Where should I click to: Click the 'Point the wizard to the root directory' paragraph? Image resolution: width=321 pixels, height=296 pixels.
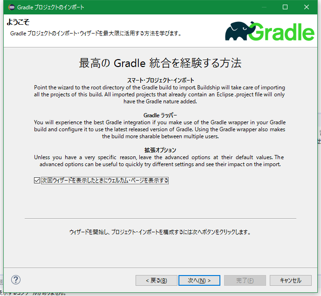pos(159,94)
